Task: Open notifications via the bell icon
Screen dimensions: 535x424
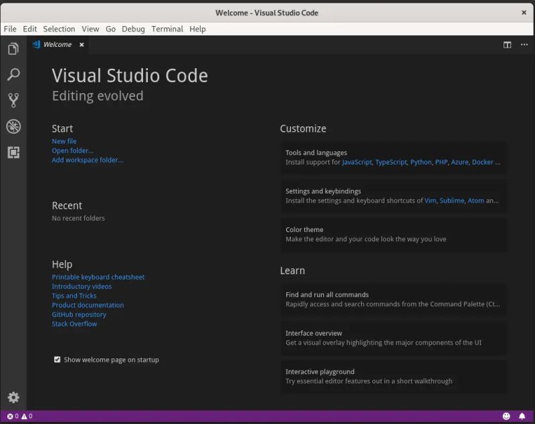Action: coord(523,415)
